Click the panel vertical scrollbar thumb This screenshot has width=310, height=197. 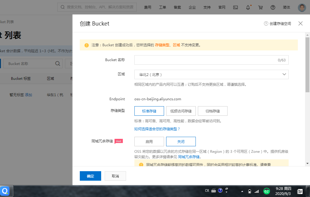(307, 65)
